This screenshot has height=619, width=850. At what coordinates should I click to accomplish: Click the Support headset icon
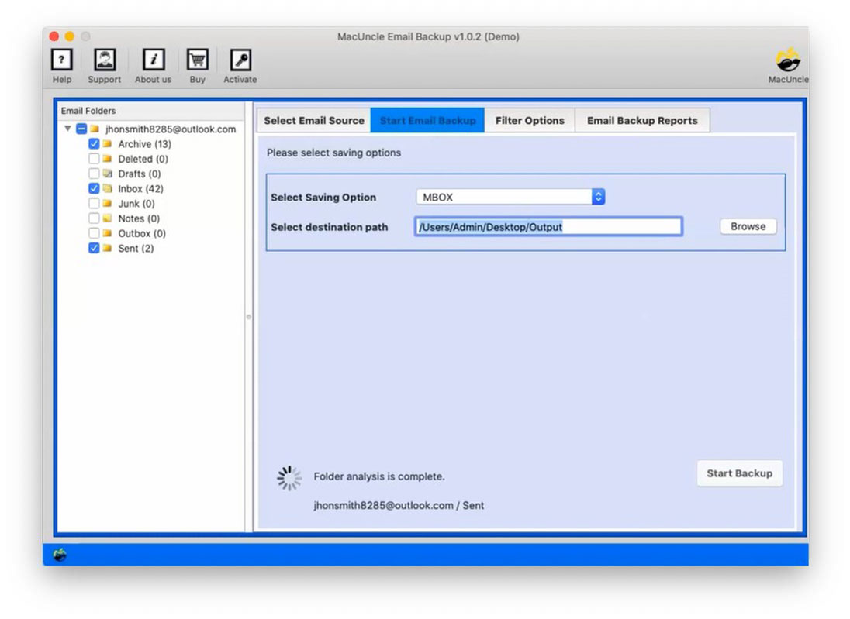pyautogui.click(x=105, y=60)
